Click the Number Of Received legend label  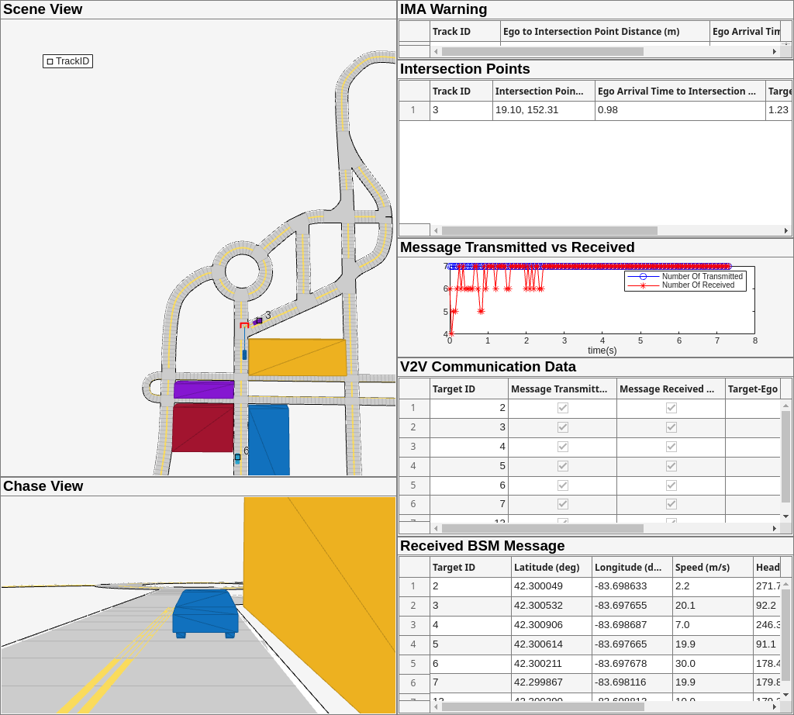[698, 285]
